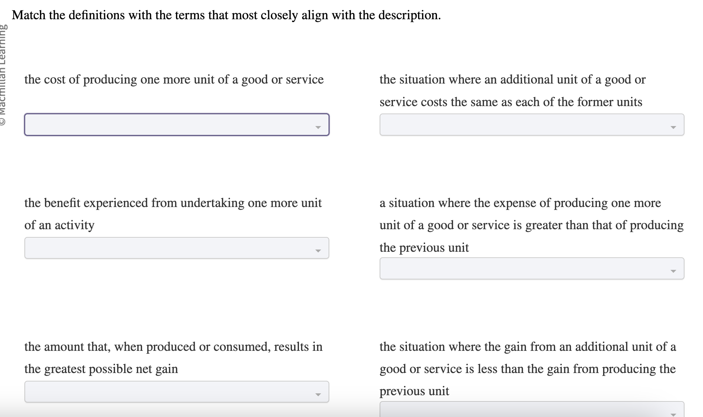Select the answer box below 'produced or consumed' definition
Screen dimensions: 703x417
tap(176, 391)
